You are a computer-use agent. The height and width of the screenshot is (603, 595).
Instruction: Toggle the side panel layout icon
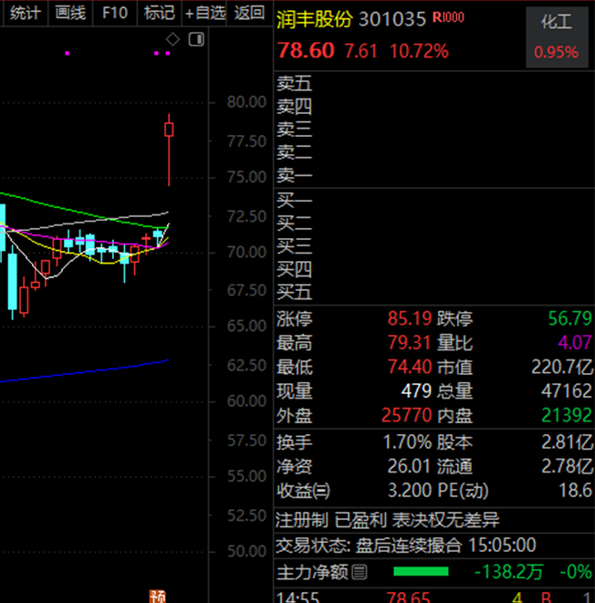(x=196, y=39)
